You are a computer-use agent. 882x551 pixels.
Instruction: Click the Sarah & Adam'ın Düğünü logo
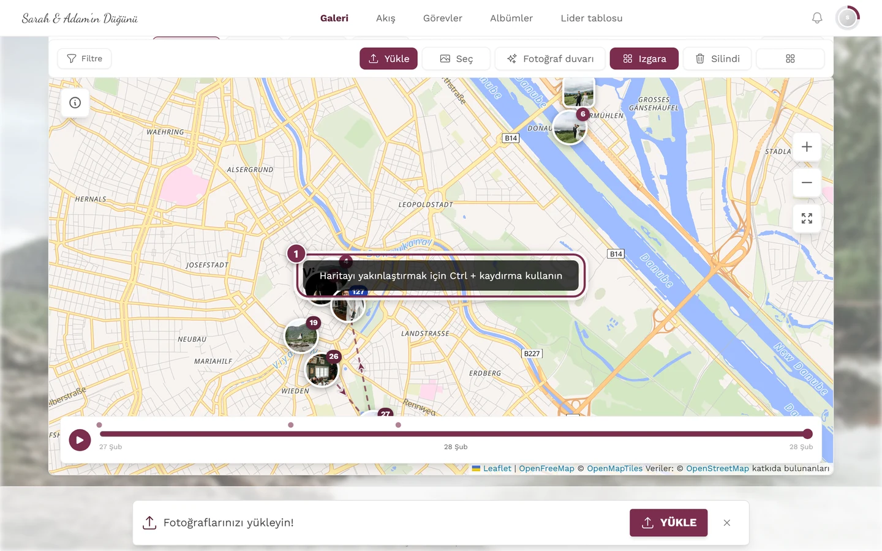click(80, 18)
